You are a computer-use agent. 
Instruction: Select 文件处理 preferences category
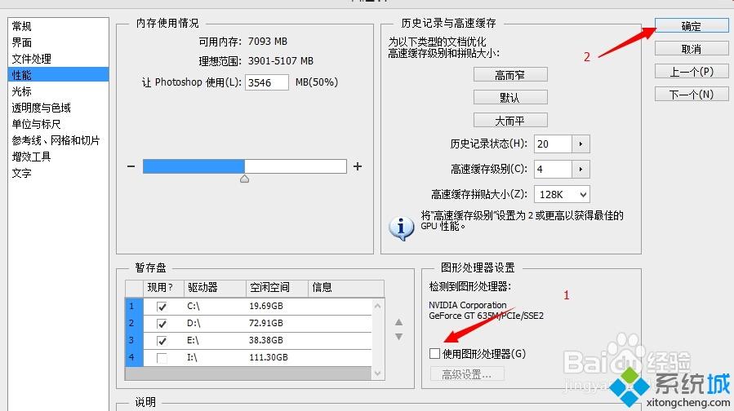pyautogui.click(x=32, y=59)
